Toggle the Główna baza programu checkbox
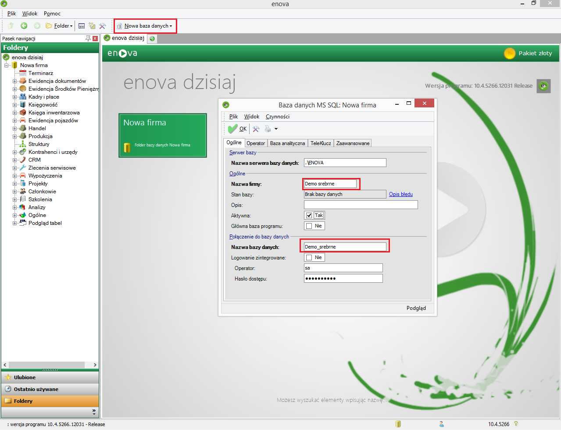 pos(309,226)
